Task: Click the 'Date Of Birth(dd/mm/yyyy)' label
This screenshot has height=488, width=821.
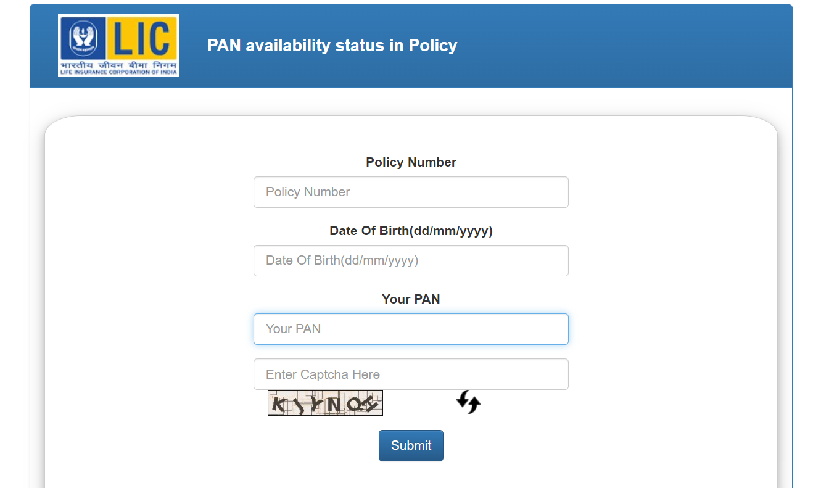Action: pos(411,231)
